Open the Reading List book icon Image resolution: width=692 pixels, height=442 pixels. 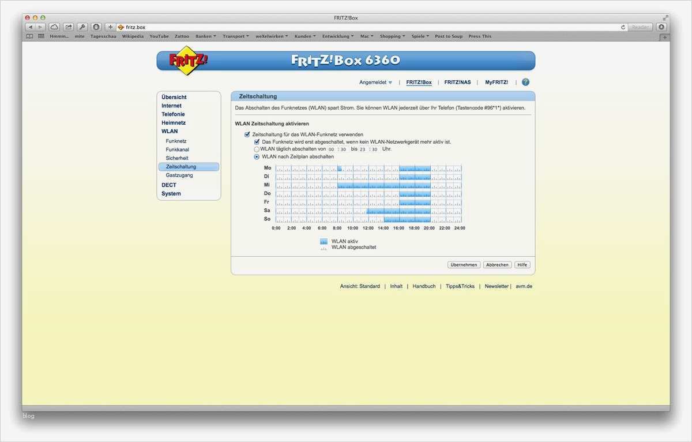(30, 36)
